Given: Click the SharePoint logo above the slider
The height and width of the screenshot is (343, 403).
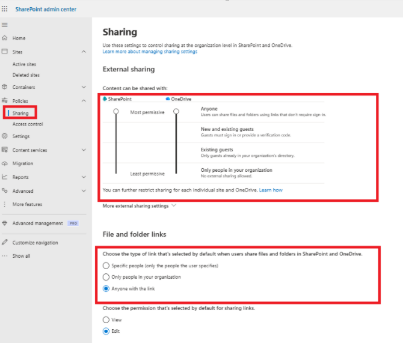Looking at the screenshot, I should click(105, 99).
